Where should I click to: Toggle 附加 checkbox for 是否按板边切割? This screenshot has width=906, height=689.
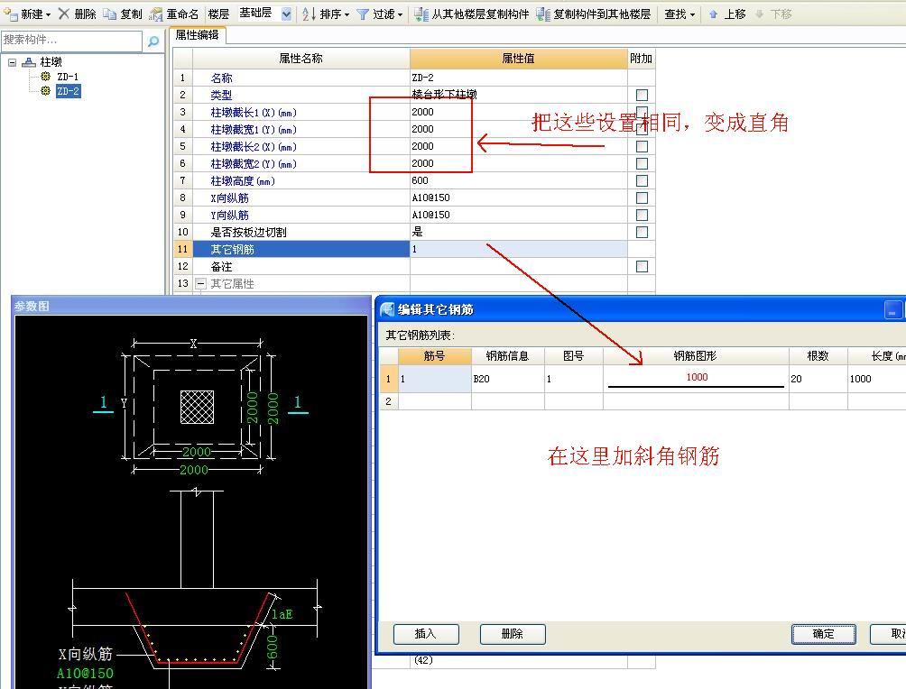[x=642, y=232]
